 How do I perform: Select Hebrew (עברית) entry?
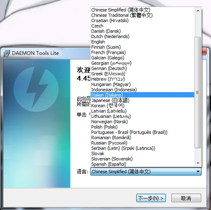click(x=142, y=79)
